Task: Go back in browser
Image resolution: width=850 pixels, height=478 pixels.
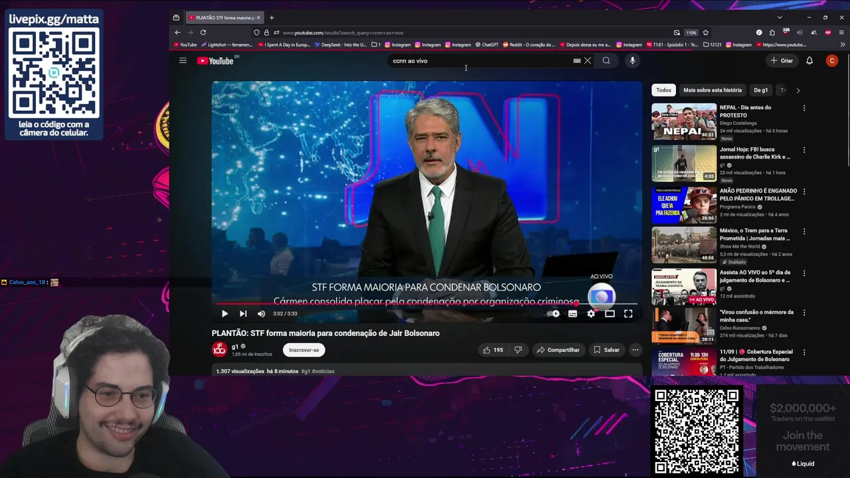Action: click(x=177, y=33)
